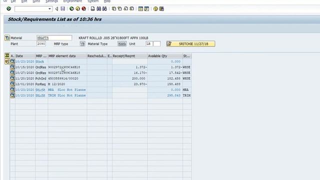Click the green Enter checkmark icon
This screenshot has height=180, width=320.
9,8
